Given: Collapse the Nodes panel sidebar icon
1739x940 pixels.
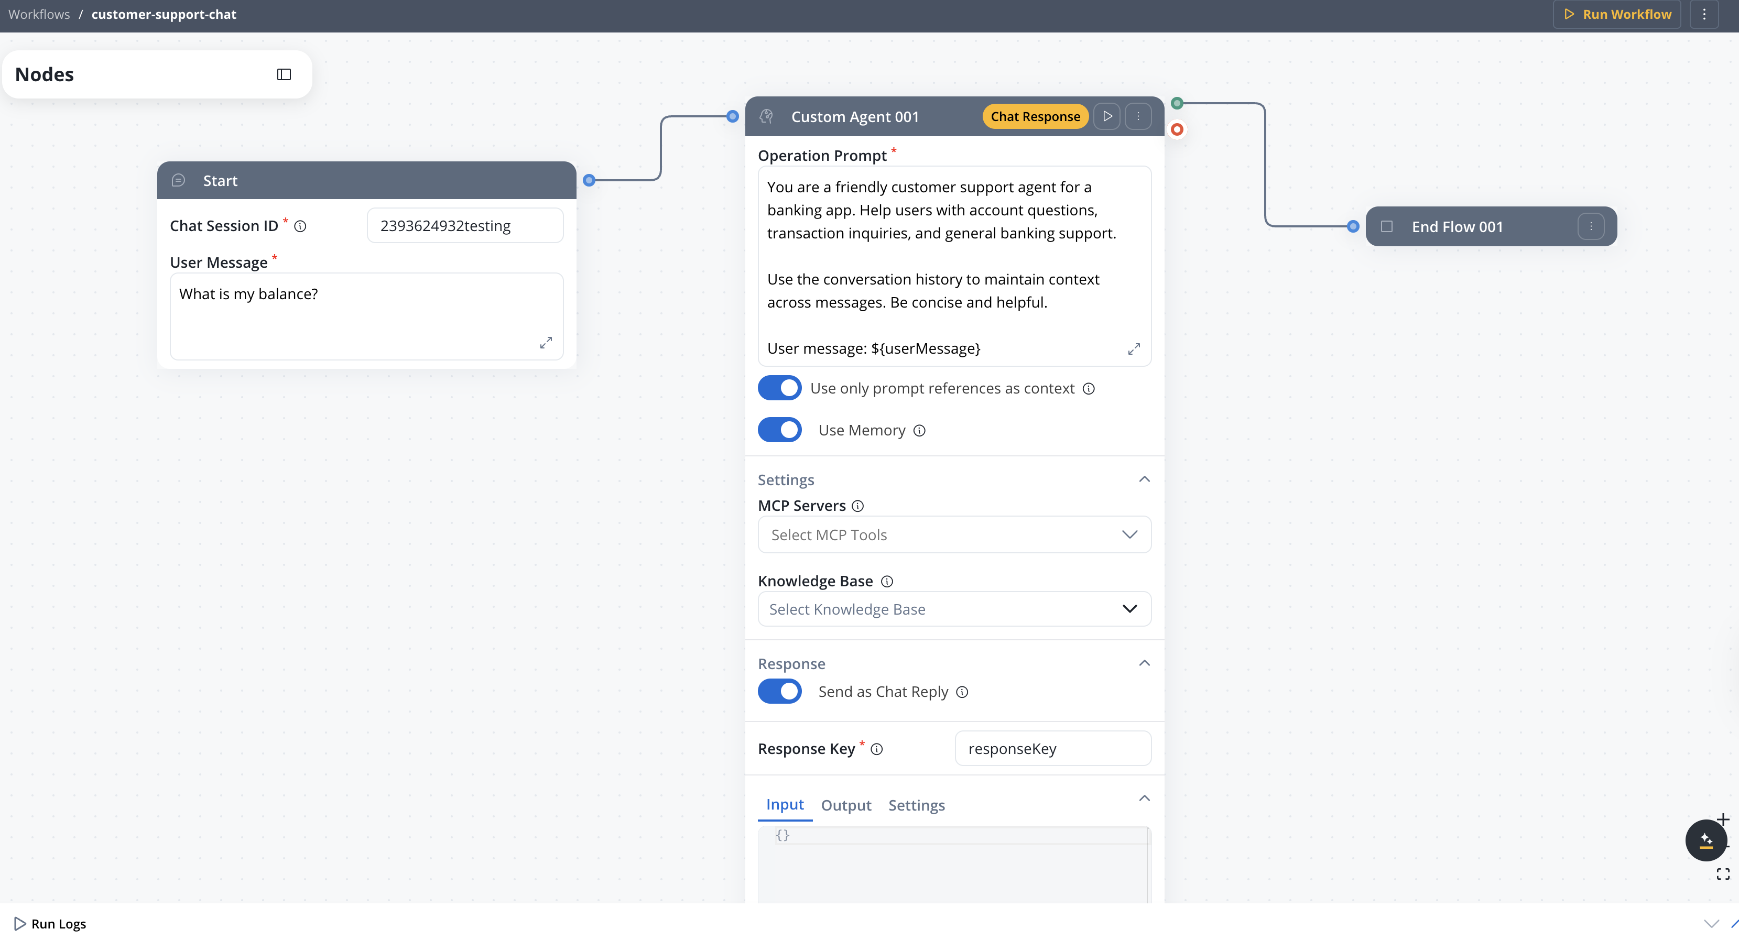Looking at the screenshot, I should [x=284, y=74].
